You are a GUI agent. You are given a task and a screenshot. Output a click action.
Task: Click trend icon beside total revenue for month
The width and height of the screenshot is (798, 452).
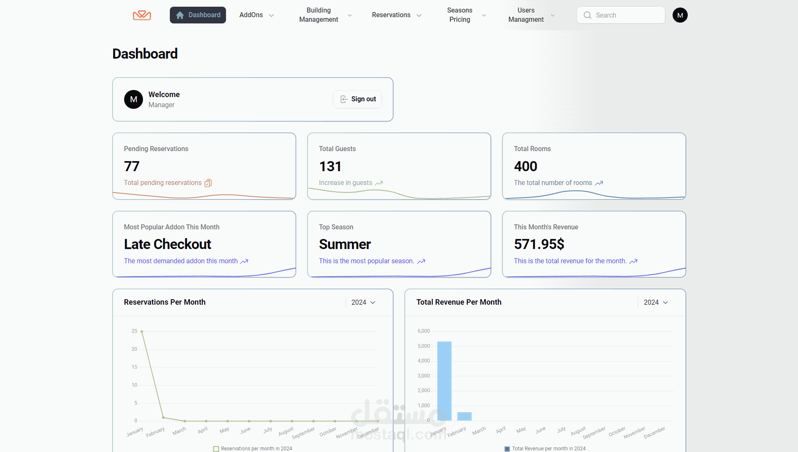tap(633, 261)
